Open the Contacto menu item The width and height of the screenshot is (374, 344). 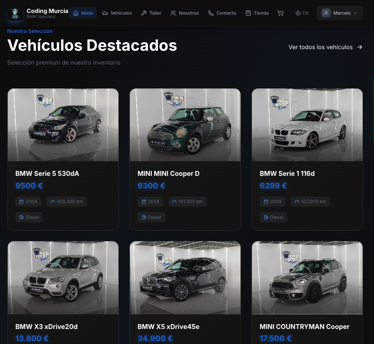[222, 13]
